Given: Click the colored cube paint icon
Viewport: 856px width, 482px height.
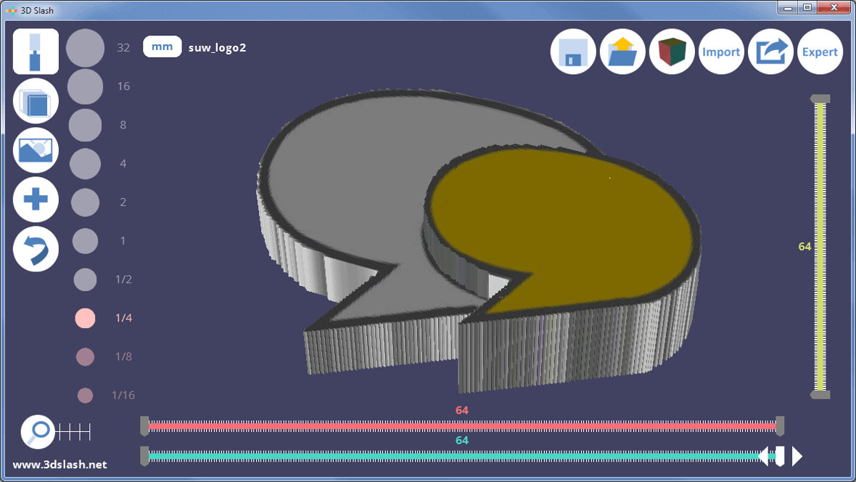Looking at the screenshot, I should coord(672,52).
